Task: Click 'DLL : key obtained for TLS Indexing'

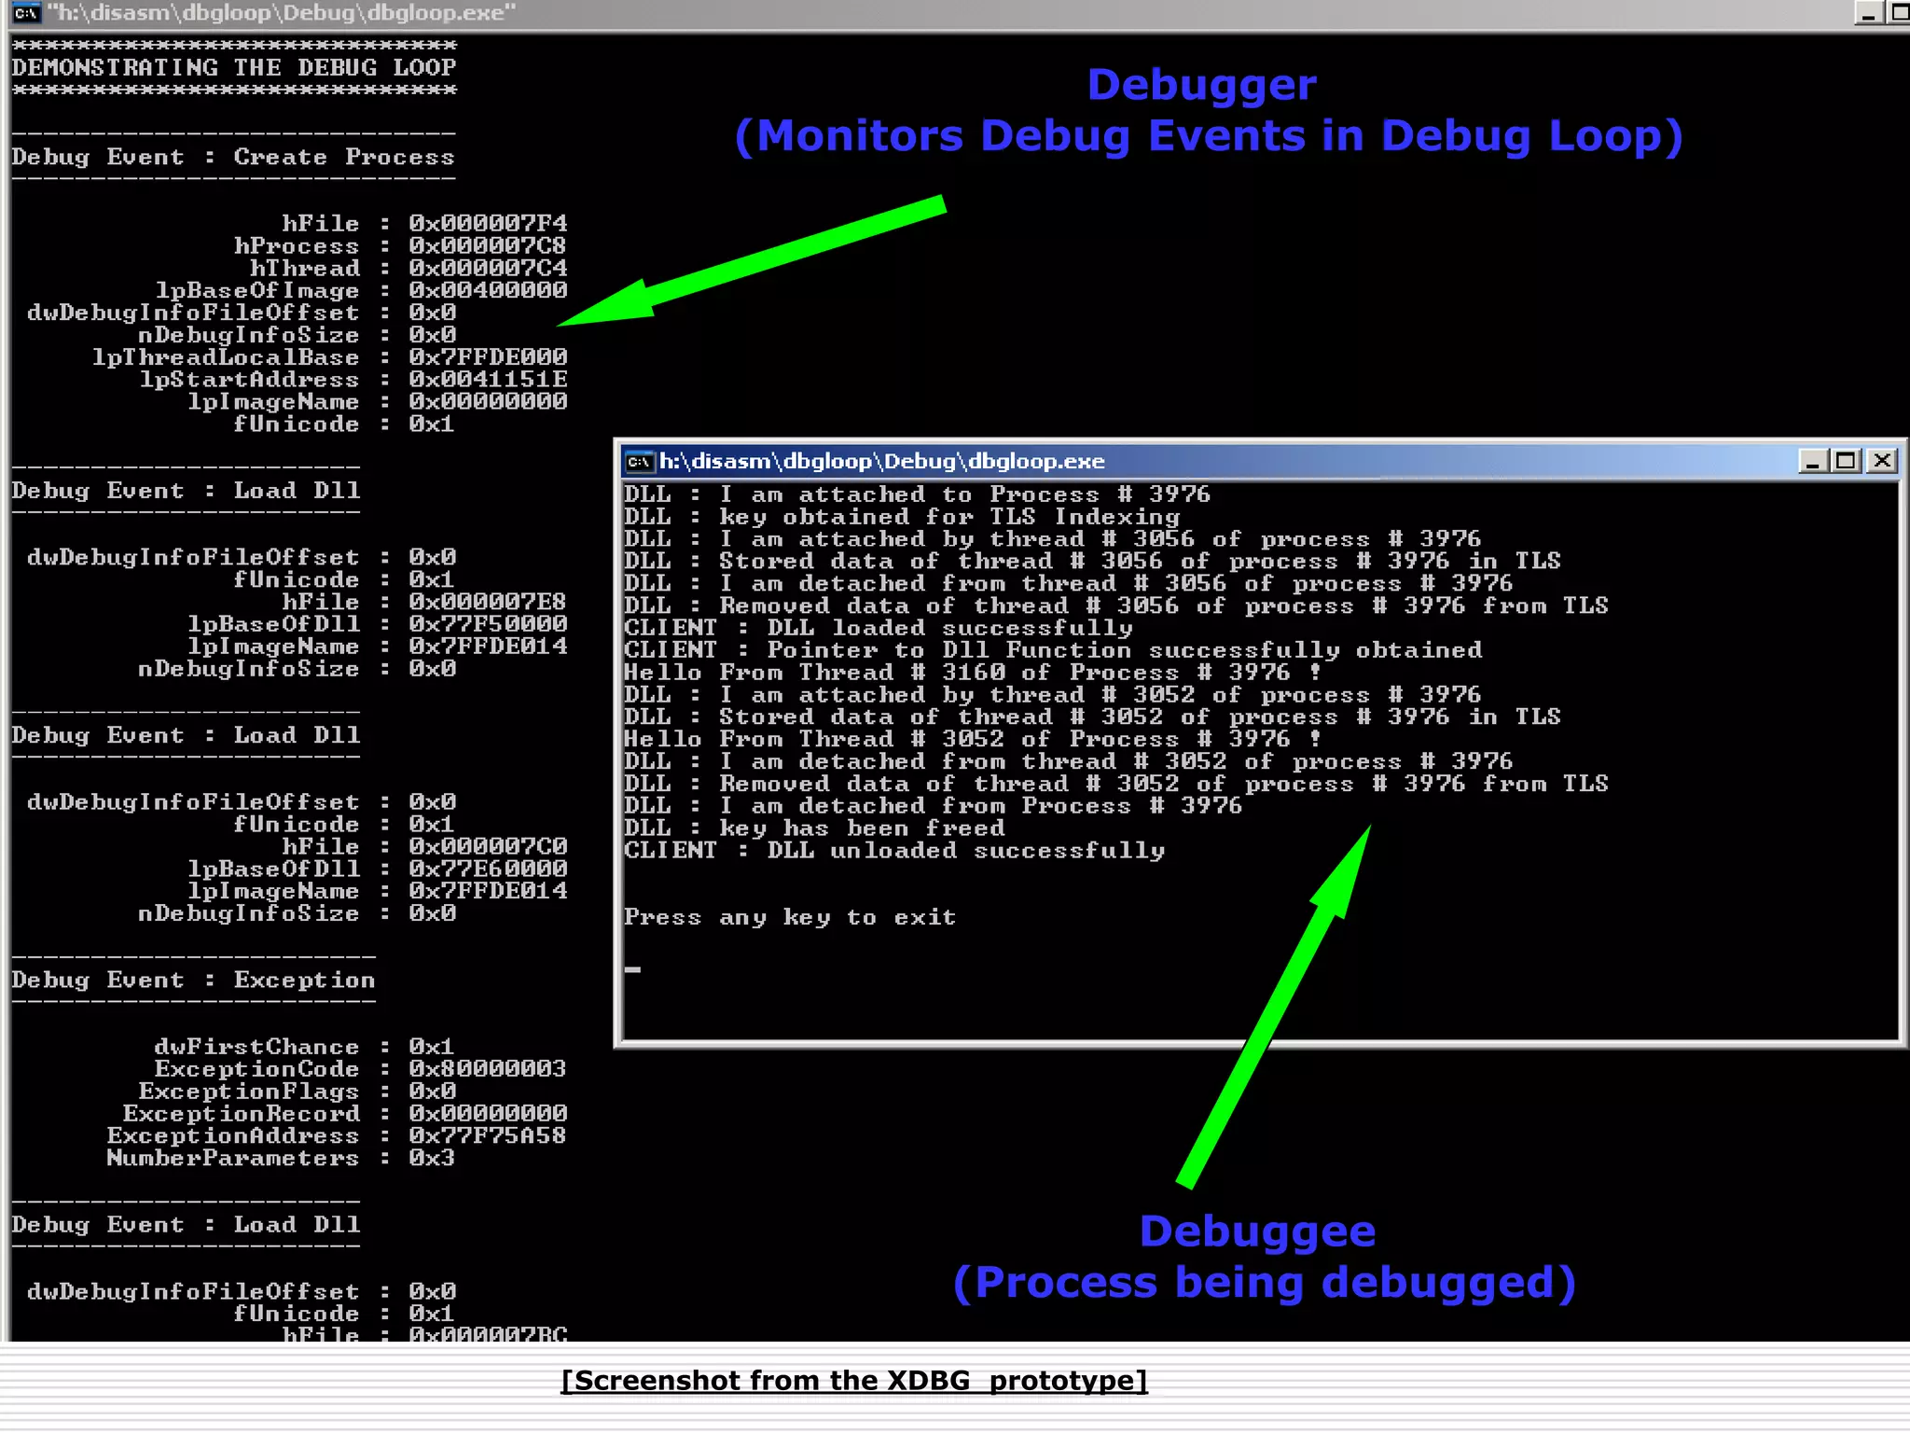Action: [x=902, y=517]
